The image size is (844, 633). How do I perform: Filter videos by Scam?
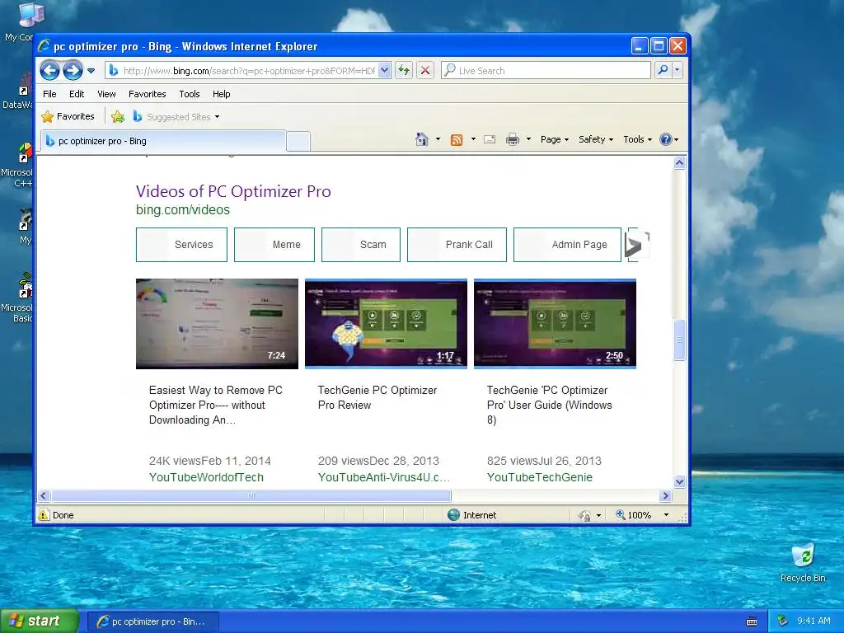coord(361,244)
